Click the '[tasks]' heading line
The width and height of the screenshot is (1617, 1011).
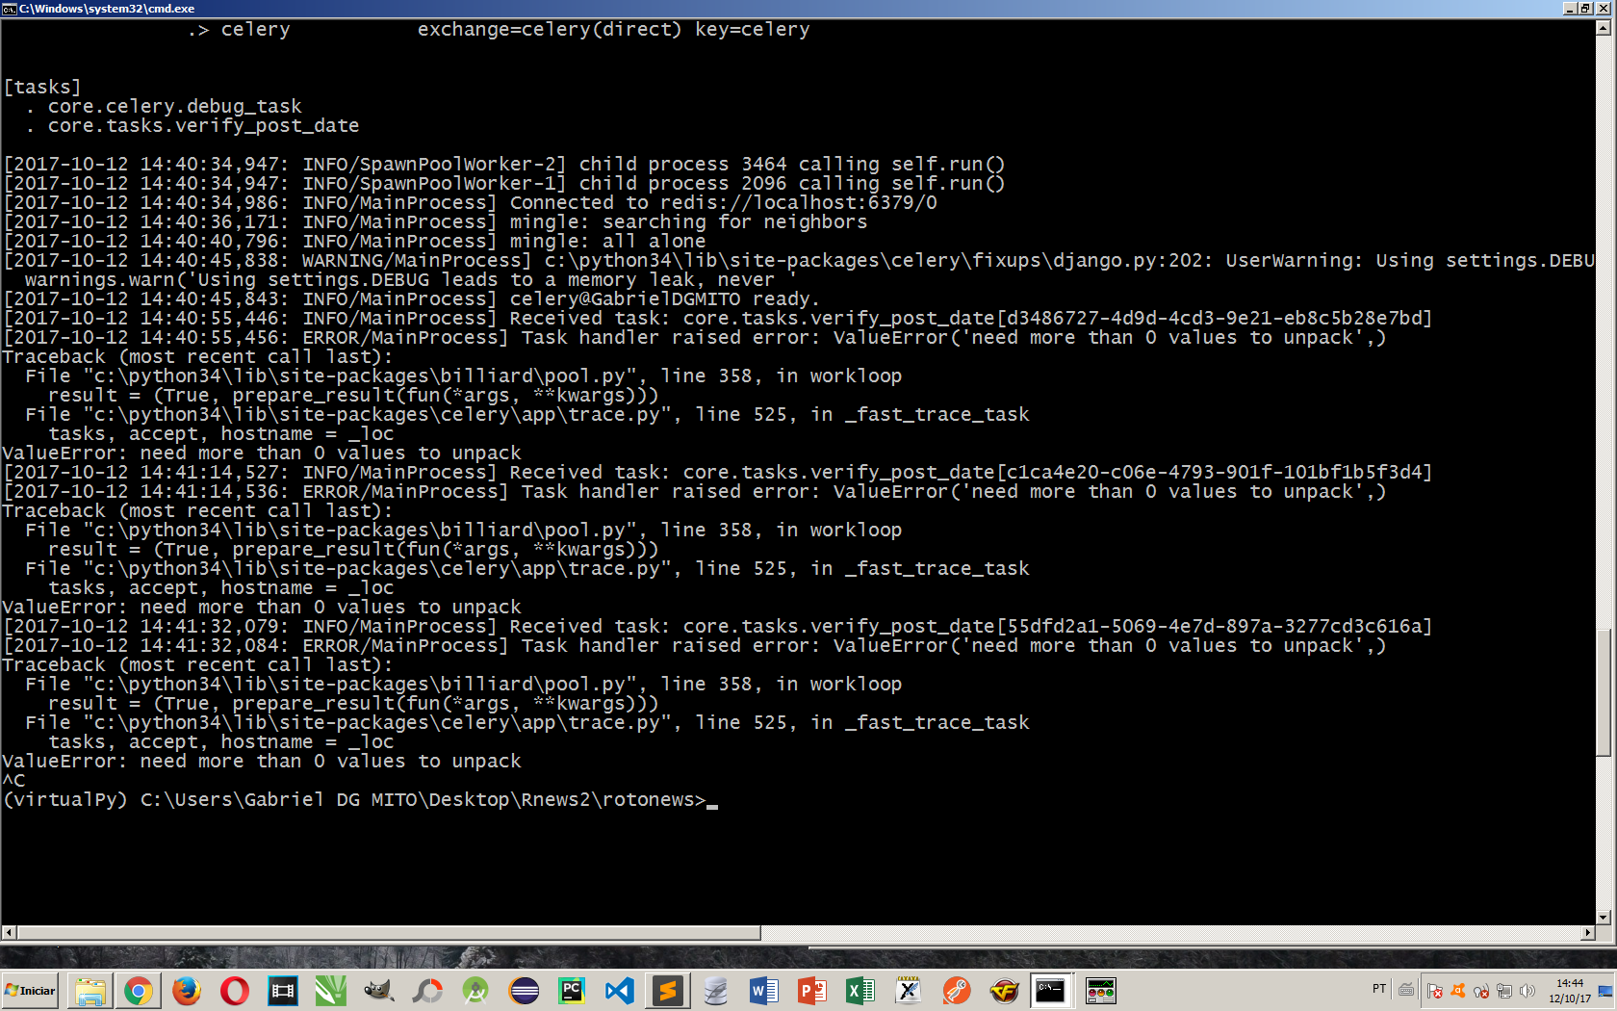pos(42,88)
